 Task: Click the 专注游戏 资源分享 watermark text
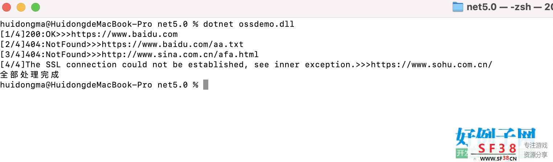tap(536, 150)
